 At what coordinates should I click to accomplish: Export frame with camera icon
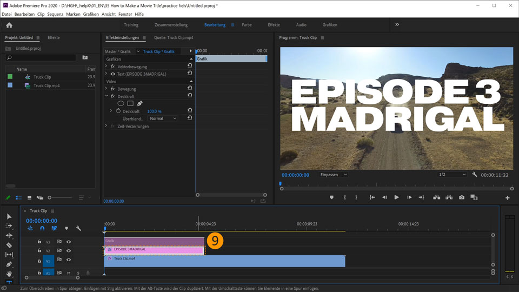(461, 197)
